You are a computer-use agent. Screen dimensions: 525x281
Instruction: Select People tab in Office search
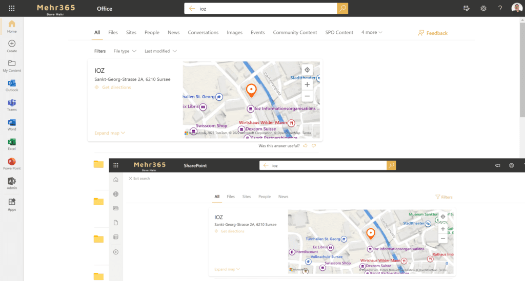(152, 32)
